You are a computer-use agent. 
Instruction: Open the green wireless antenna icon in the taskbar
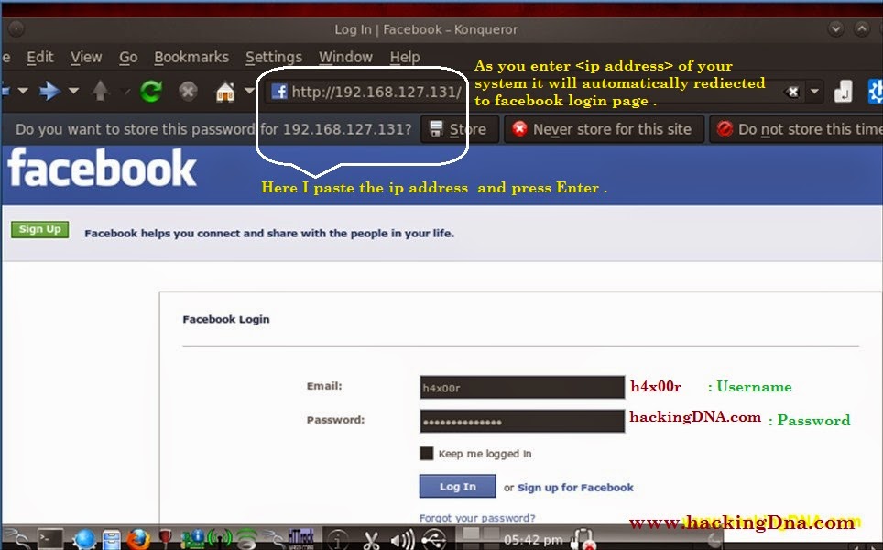coord(220,539)
